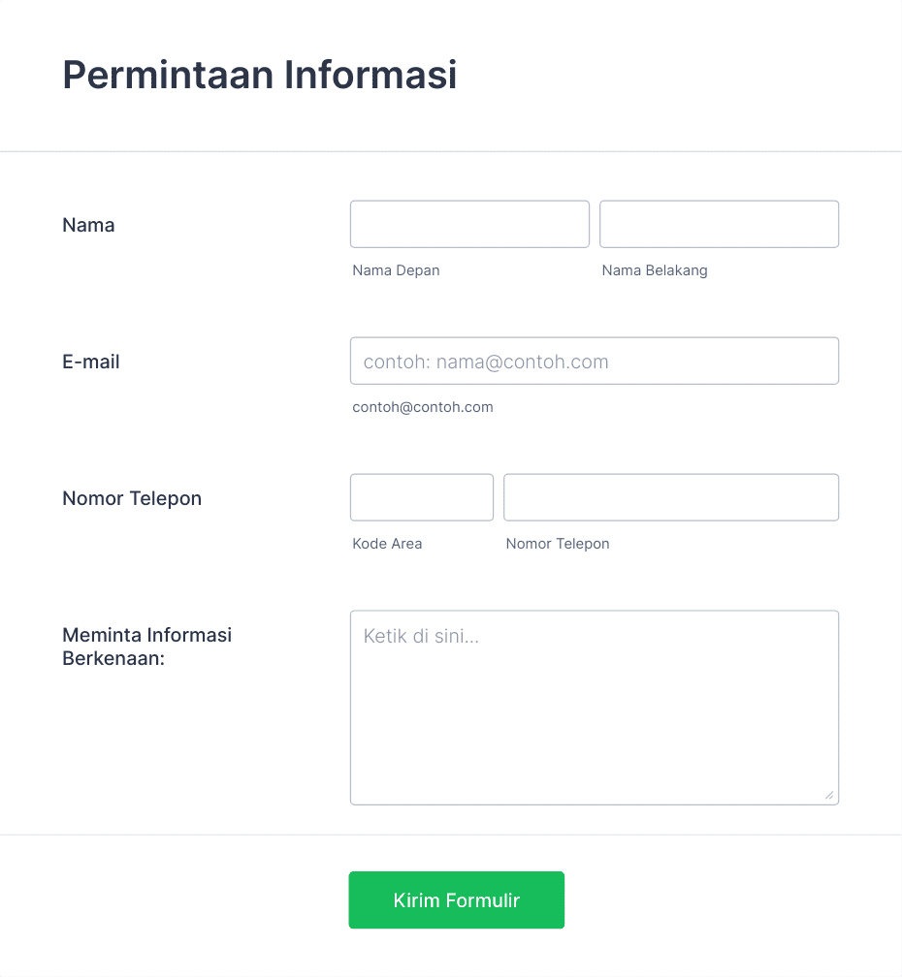Click inside the 'Ketik di sini...' text area
This screenshot has height=977, width=902.
point(595,708)
